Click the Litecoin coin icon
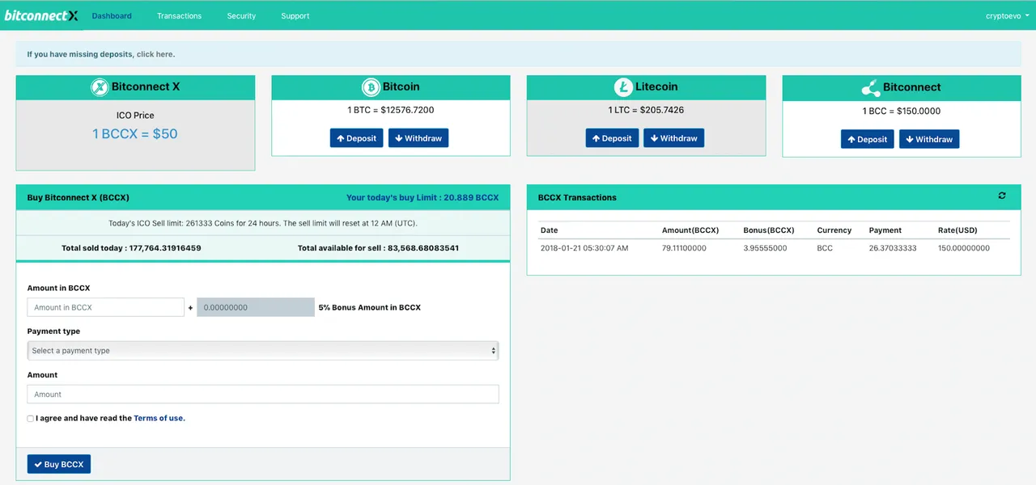The image size is (1036, 485). pyautogui.click(x=623, y=87)
